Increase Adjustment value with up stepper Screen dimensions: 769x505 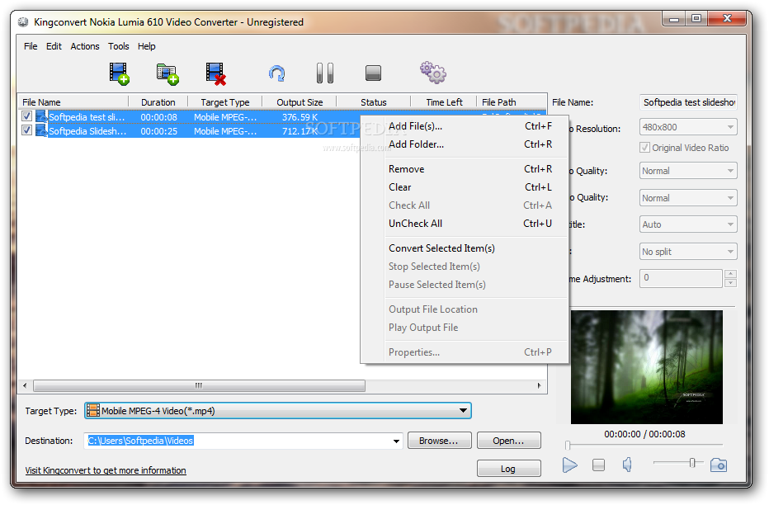[730, 274]
